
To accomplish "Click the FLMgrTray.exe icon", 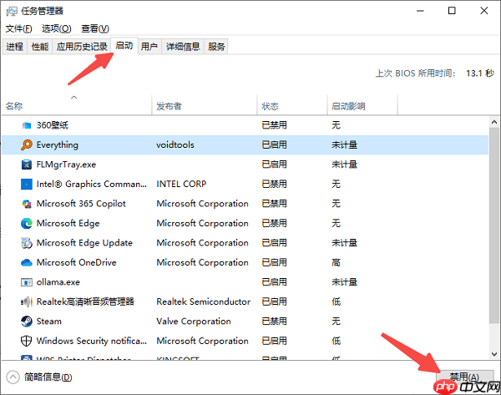I will 27,165.
